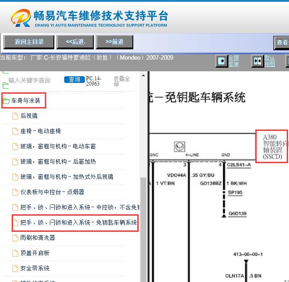Viewport: 289px width, 282px height.
Task: Click the steering wheel symbol in the diagram
Action: click(180, 147)
